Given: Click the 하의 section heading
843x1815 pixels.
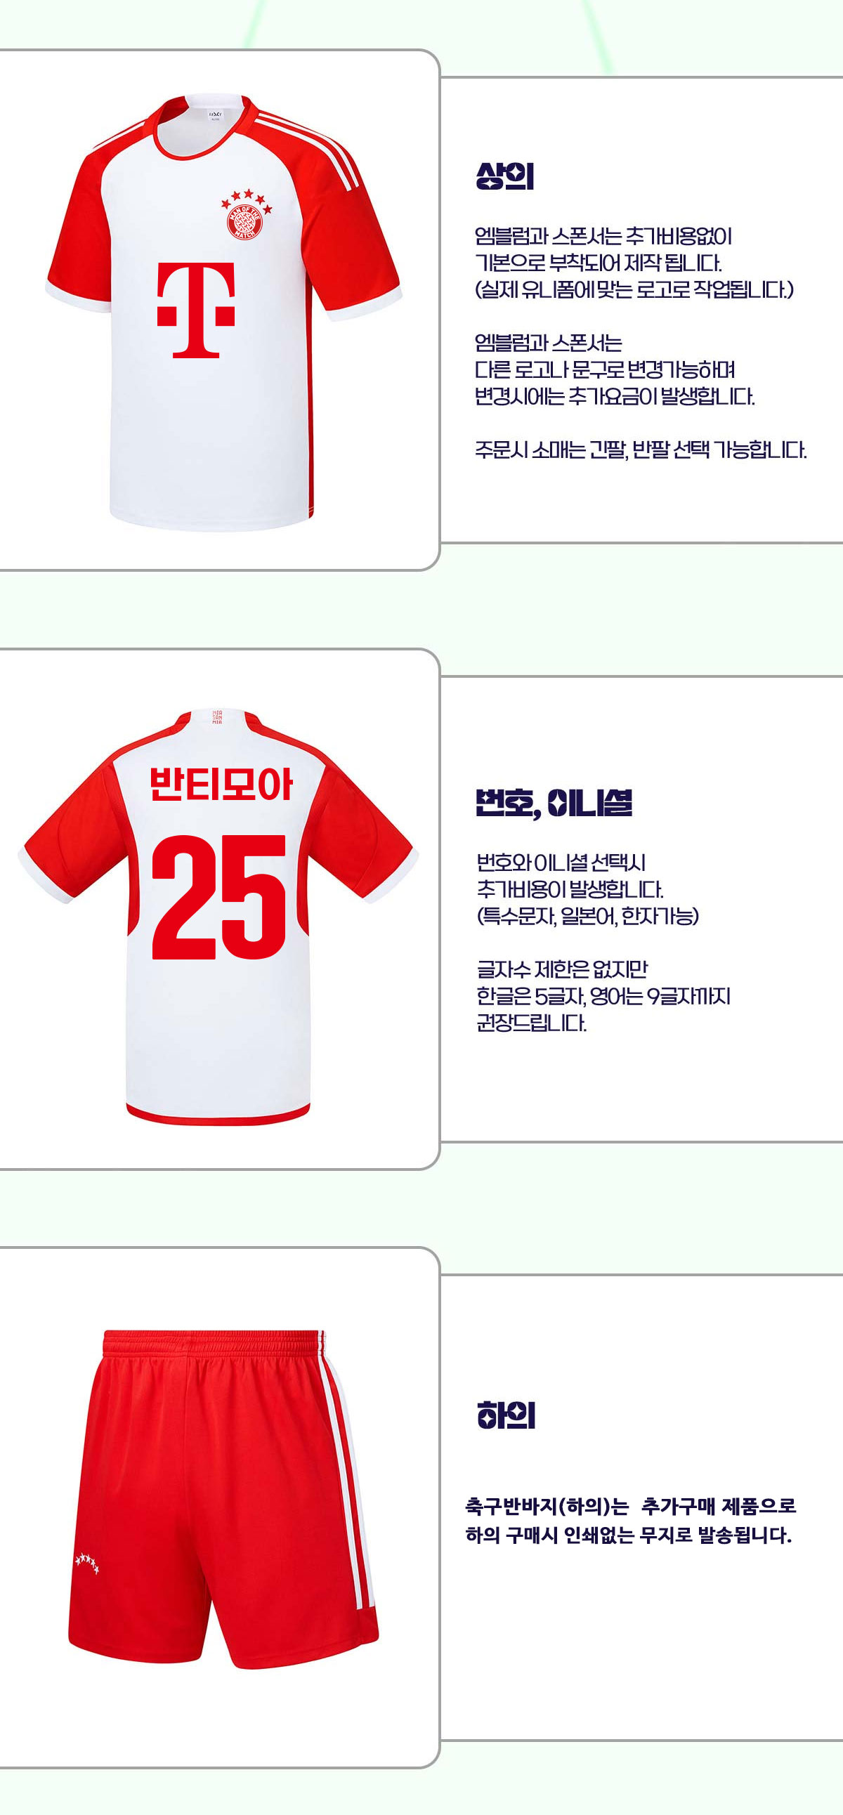Looking at the screenshot, I should click(506, 1415).
